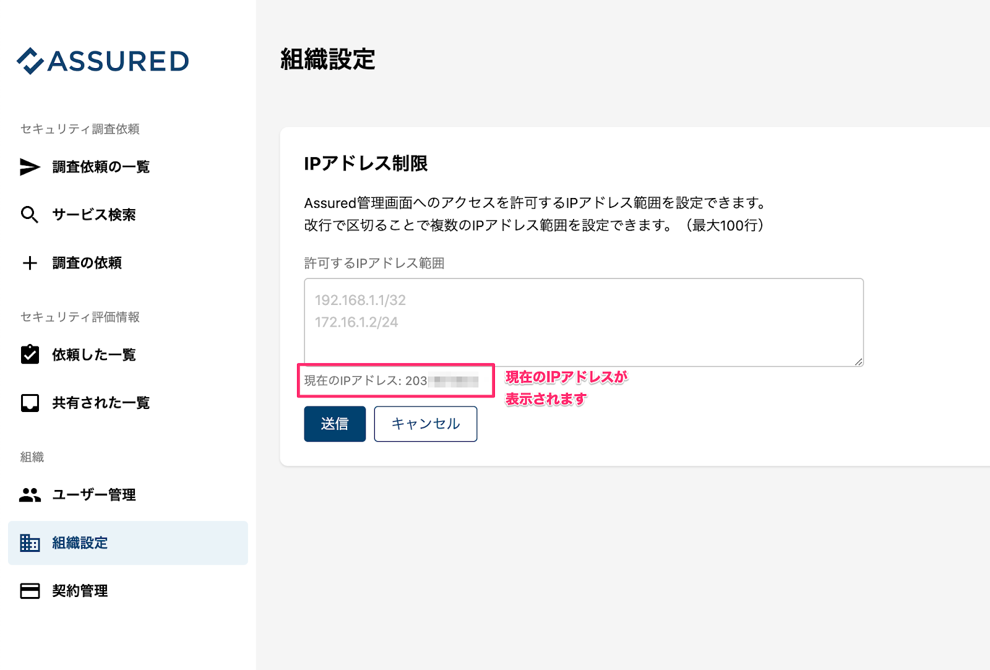Open 依頼した一覧 in the sidebar
Viewport: 990px width, 670px height.
[x=128, y=354]
